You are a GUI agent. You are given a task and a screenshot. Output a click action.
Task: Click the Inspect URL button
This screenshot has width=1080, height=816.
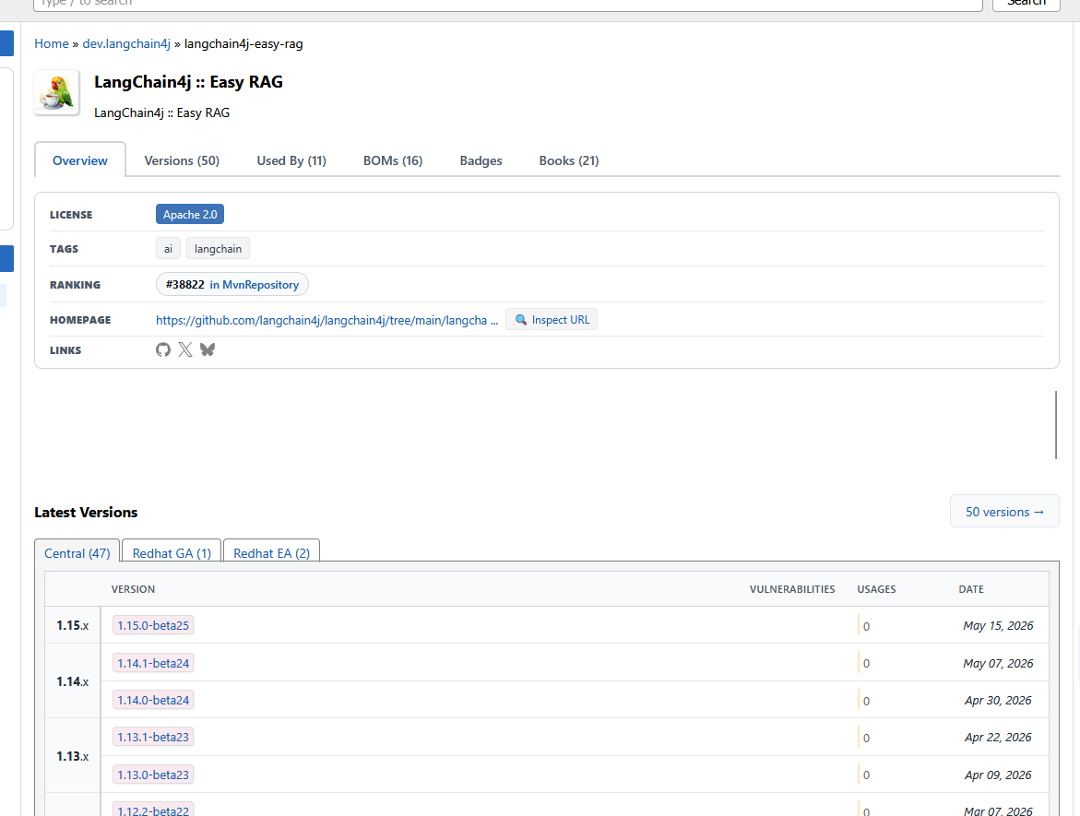[x=552, y=320]
